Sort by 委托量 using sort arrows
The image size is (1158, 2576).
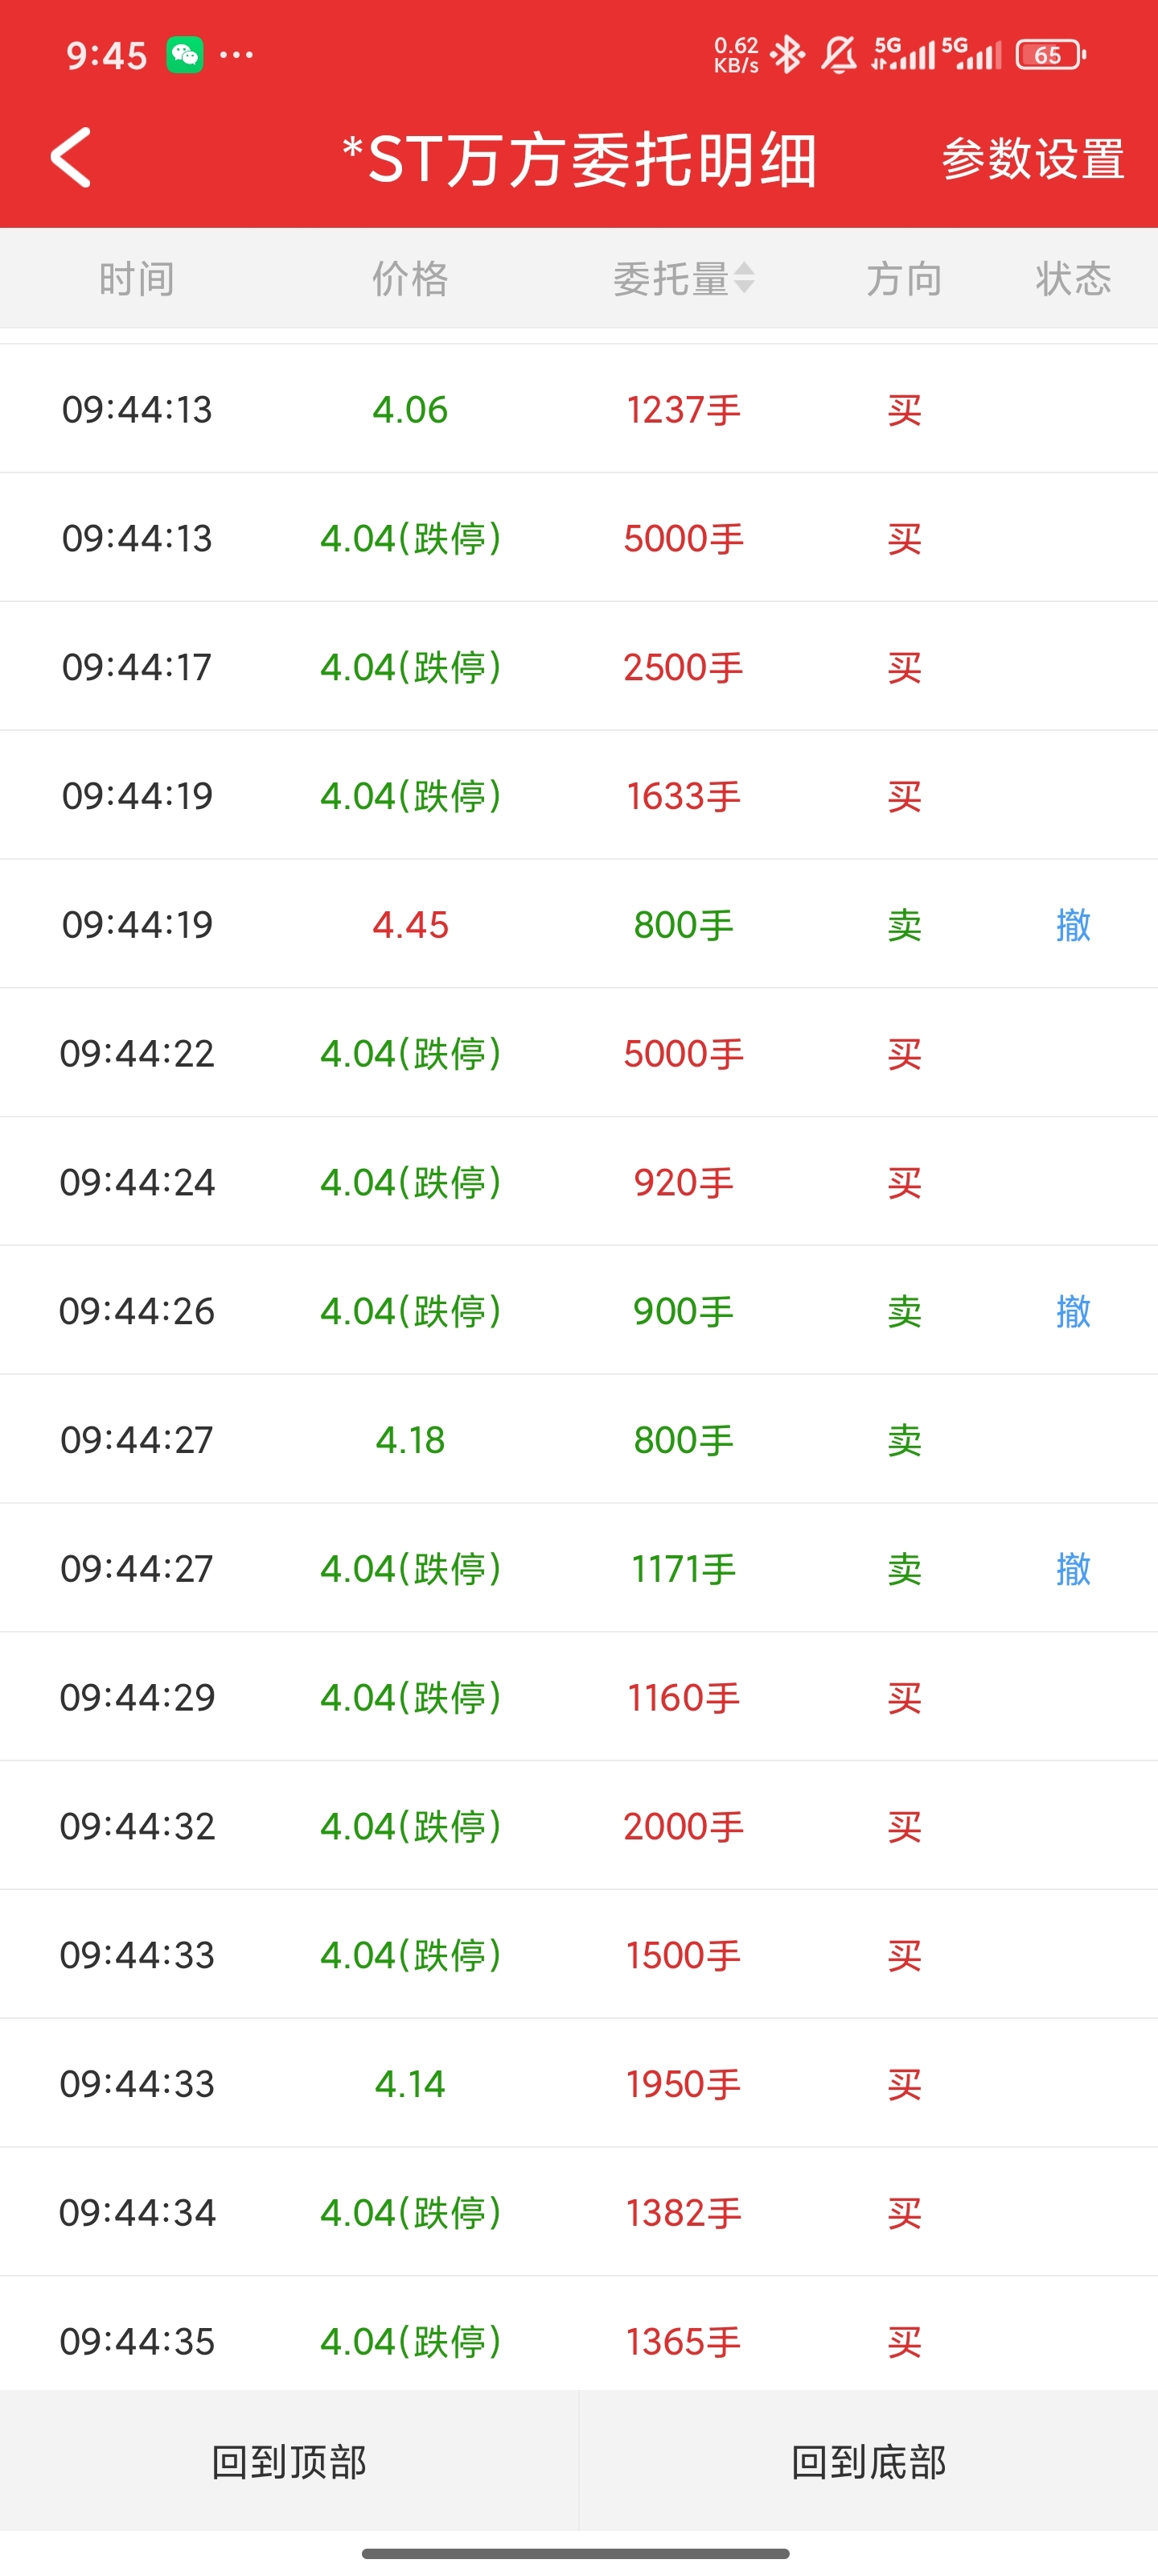click(743, 278)
